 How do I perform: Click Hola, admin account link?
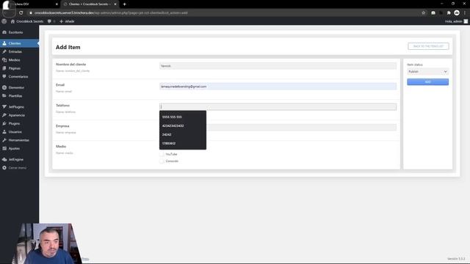456,21
